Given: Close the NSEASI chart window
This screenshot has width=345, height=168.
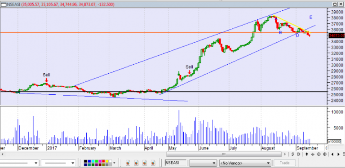Looking at the screenshot, I should point(341,4).
